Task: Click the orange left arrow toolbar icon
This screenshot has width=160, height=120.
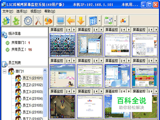Action: pos(71,21)
